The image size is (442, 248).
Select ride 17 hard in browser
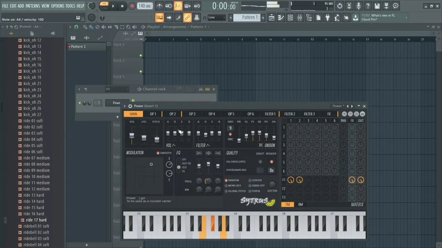tap(36, 220)
